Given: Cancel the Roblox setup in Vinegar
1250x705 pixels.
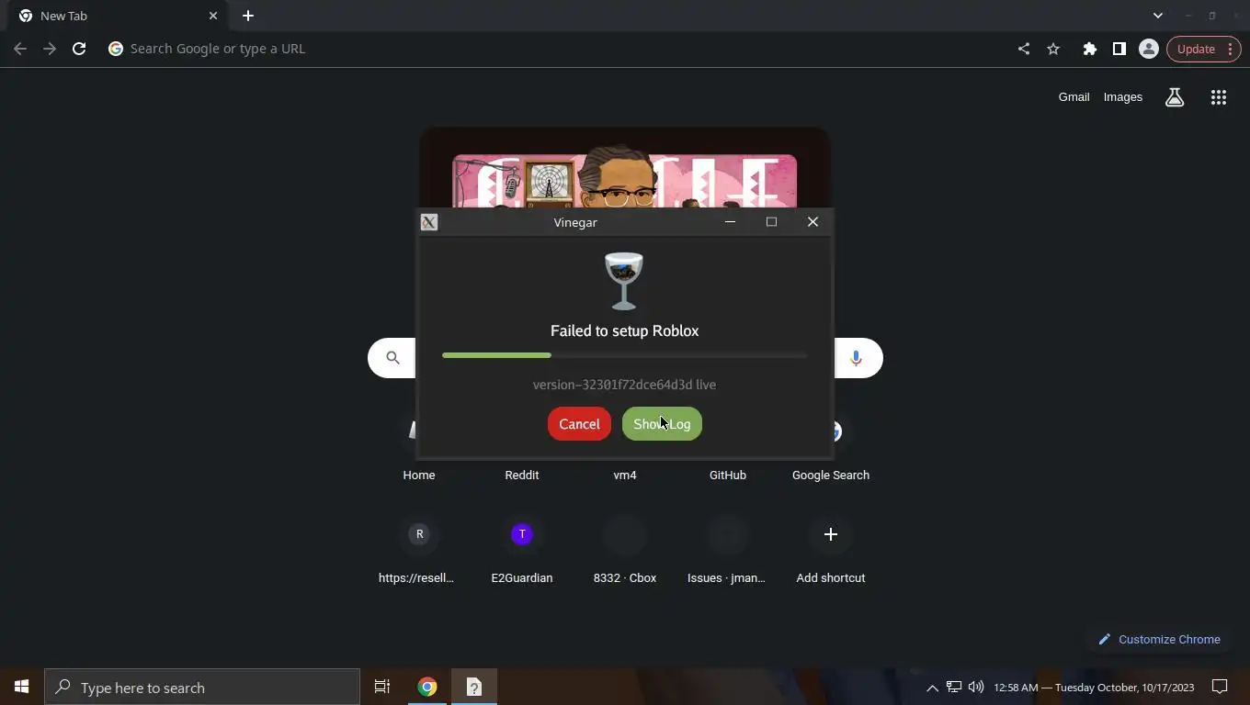Looking at the screenshot, I should [x=579, y=424].
